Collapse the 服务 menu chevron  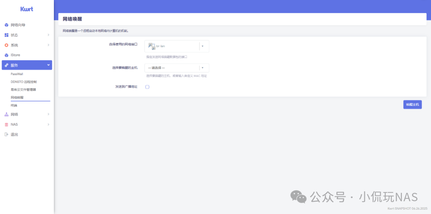[48, 65]
